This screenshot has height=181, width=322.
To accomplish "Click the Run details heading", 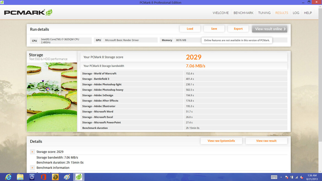I will (39, 29).
